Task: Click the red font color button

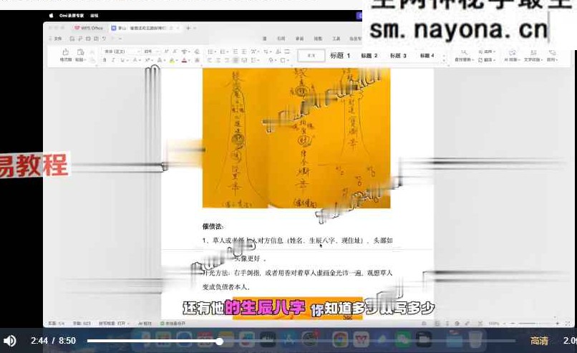Action: [x=184, y=60]
